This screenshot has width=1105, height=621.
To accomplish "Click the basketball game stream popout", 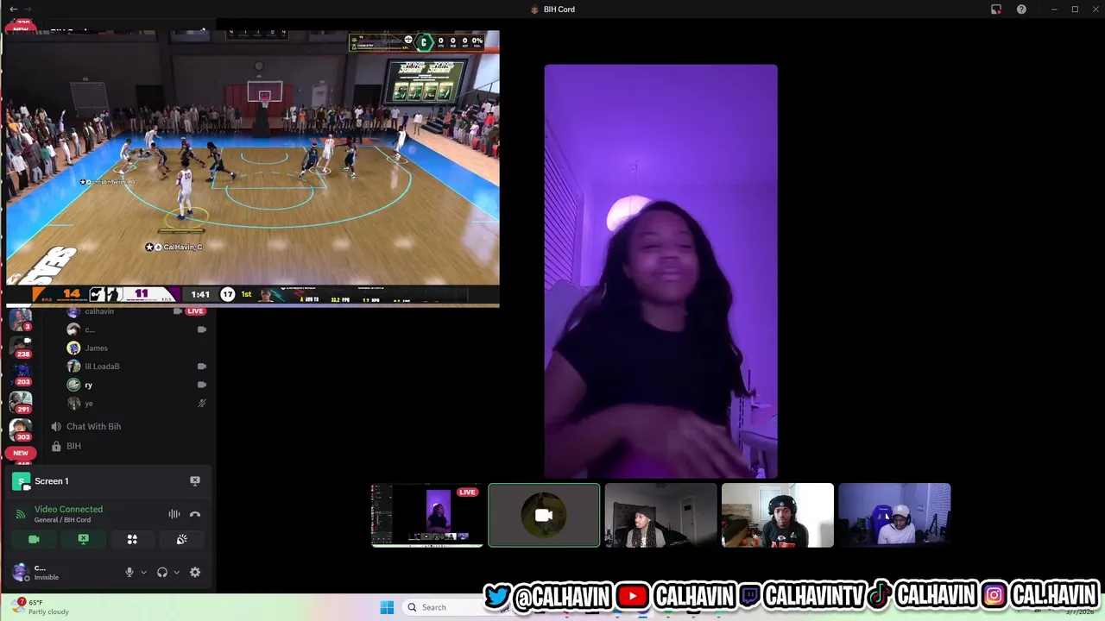I will 252,168.
